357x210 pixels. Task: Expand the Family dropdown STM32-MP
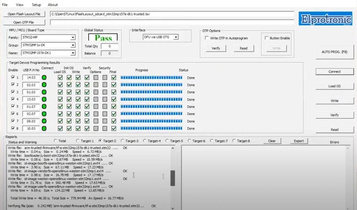point(73,37)
